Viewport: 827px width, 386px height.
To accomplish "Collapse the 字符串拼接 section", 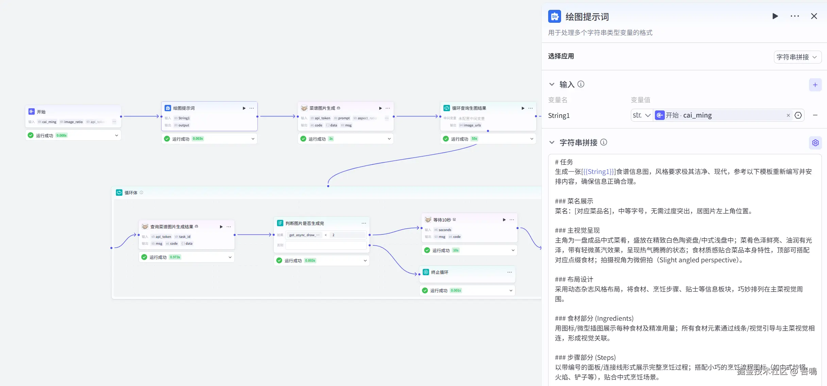I will tap(552, 142).
